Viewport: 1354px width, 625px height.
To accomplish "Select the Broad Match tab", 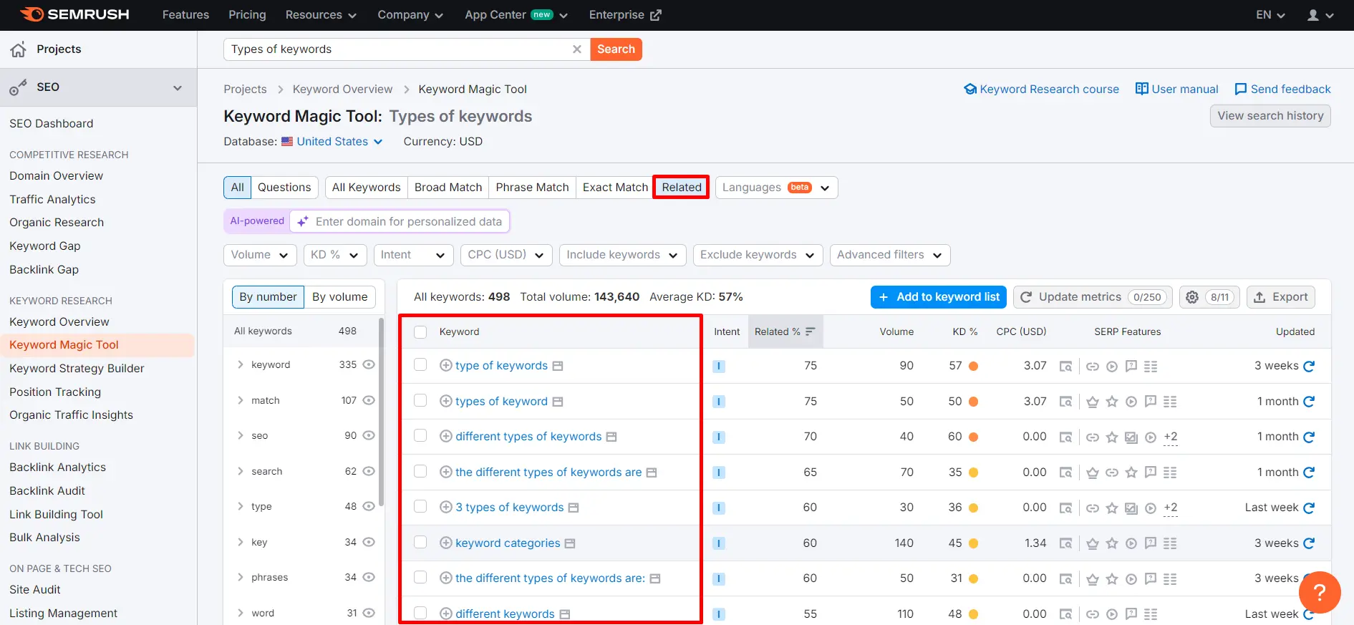I will point(448,188).
